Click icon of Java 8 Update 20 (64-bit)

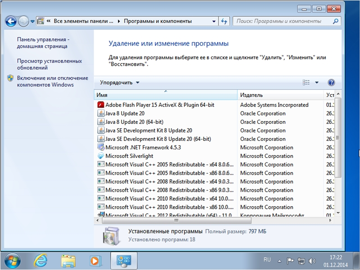[100, 122]
